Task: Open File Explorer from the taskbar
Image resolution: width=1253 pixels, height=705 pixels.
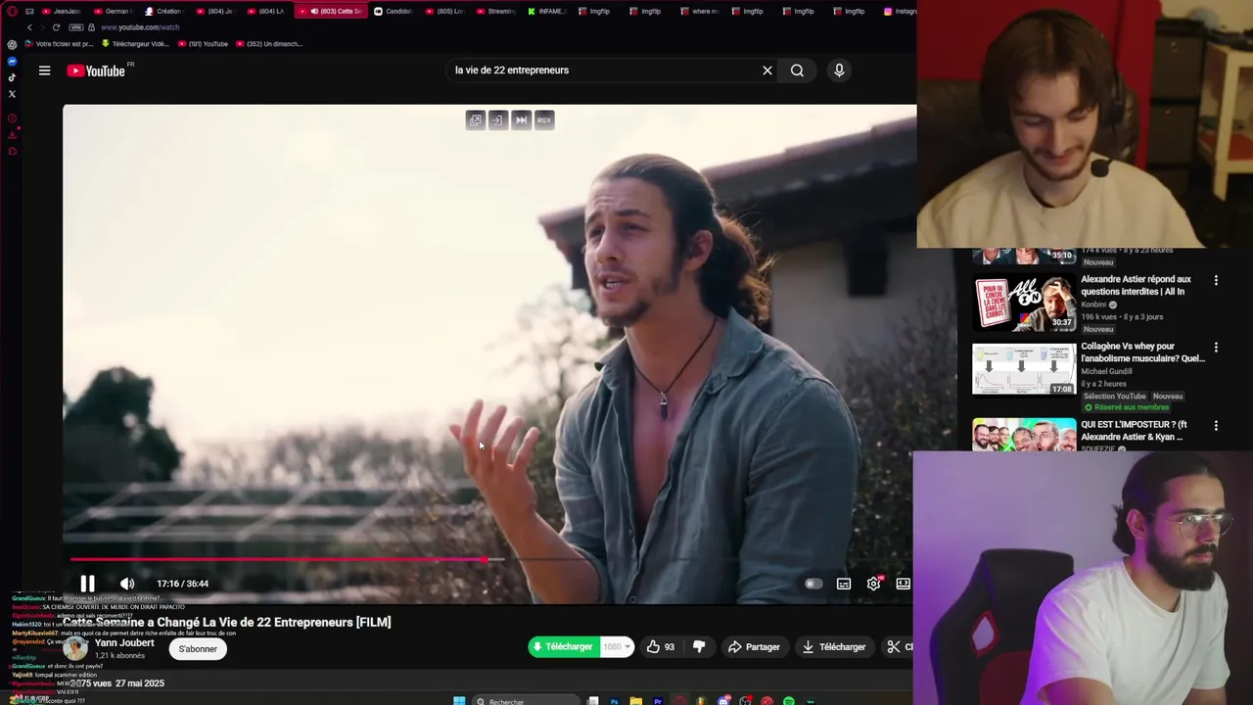Action: click(636, 701)
